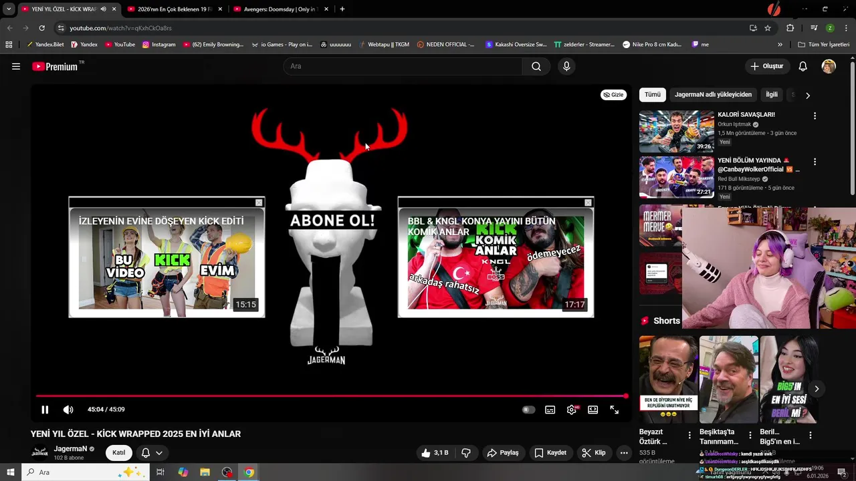Open options for Beyazıt Öztürk short

(x=689, y=435)
